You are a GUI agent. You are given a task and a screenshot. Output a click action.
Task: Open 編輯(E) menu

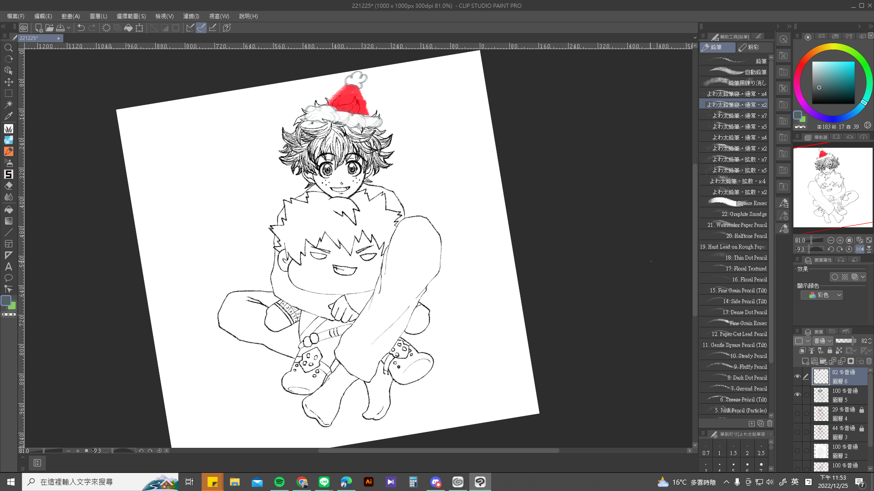43,16
